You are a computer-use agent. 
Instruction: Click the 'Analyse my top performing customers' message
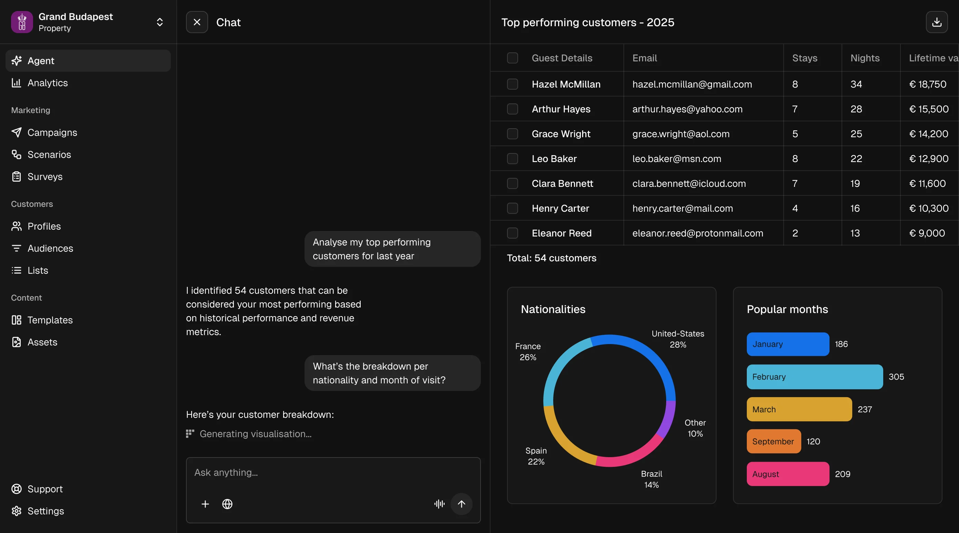[392, 249]
